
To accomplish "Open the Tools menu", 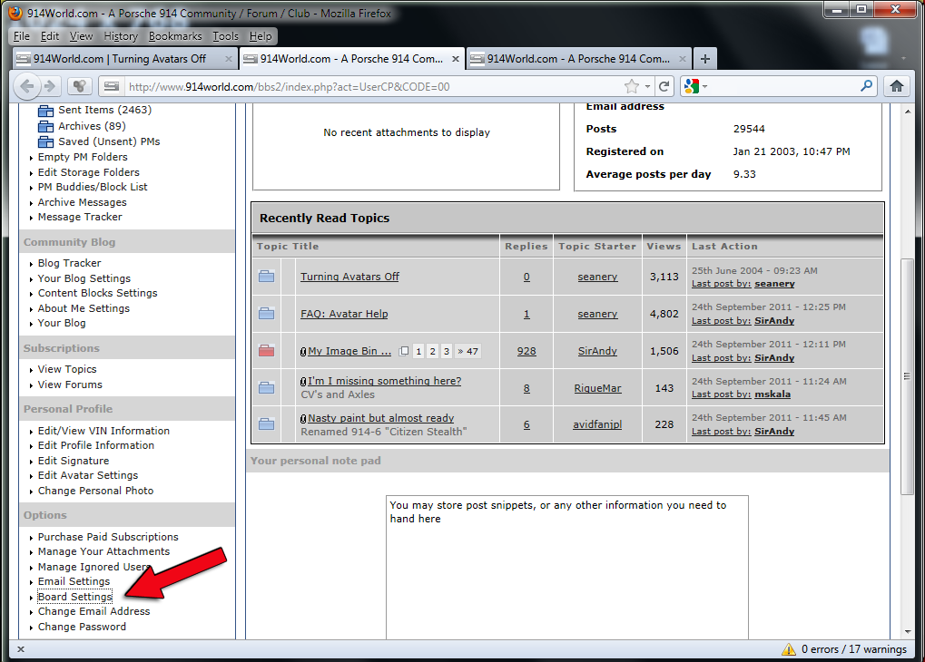I will pyautogui.click(x=225, y=36).
